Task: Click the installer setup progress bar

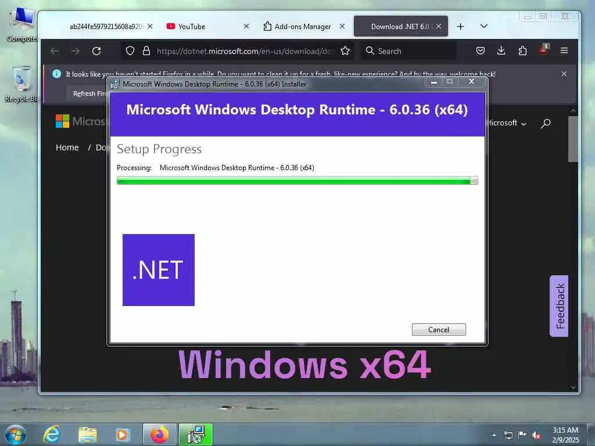Action: [297, 181]
